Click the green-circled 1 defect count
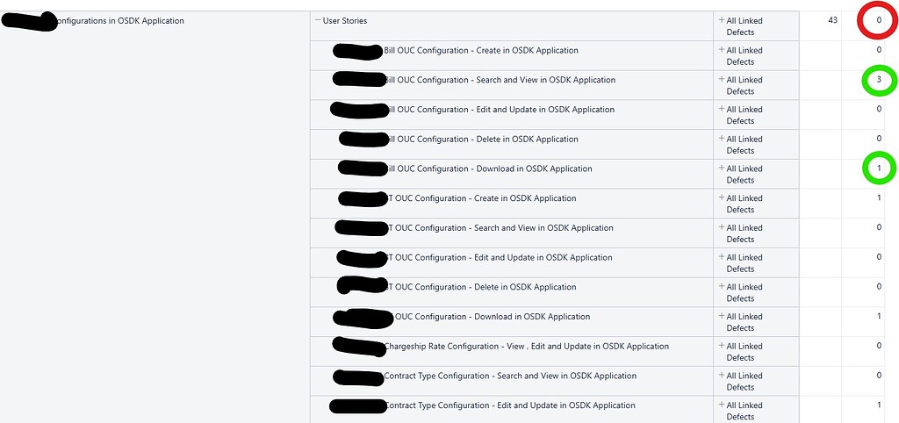This screenshot has height=423, width=899. point(879,168)
